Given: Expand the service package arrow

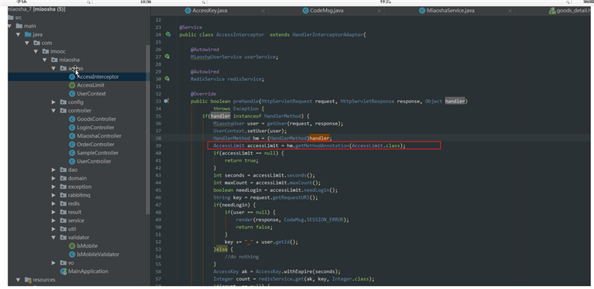Looking at the screenshot, I should tap(54, 220).
